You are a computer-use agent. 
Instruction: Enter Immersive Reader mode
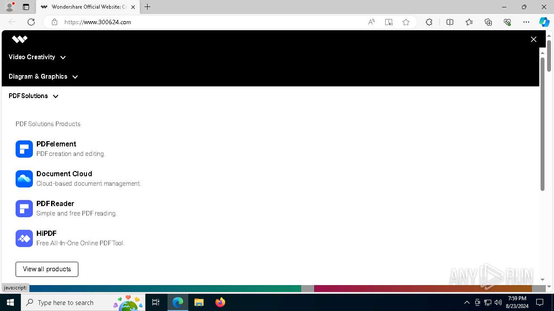coord(389,22)
